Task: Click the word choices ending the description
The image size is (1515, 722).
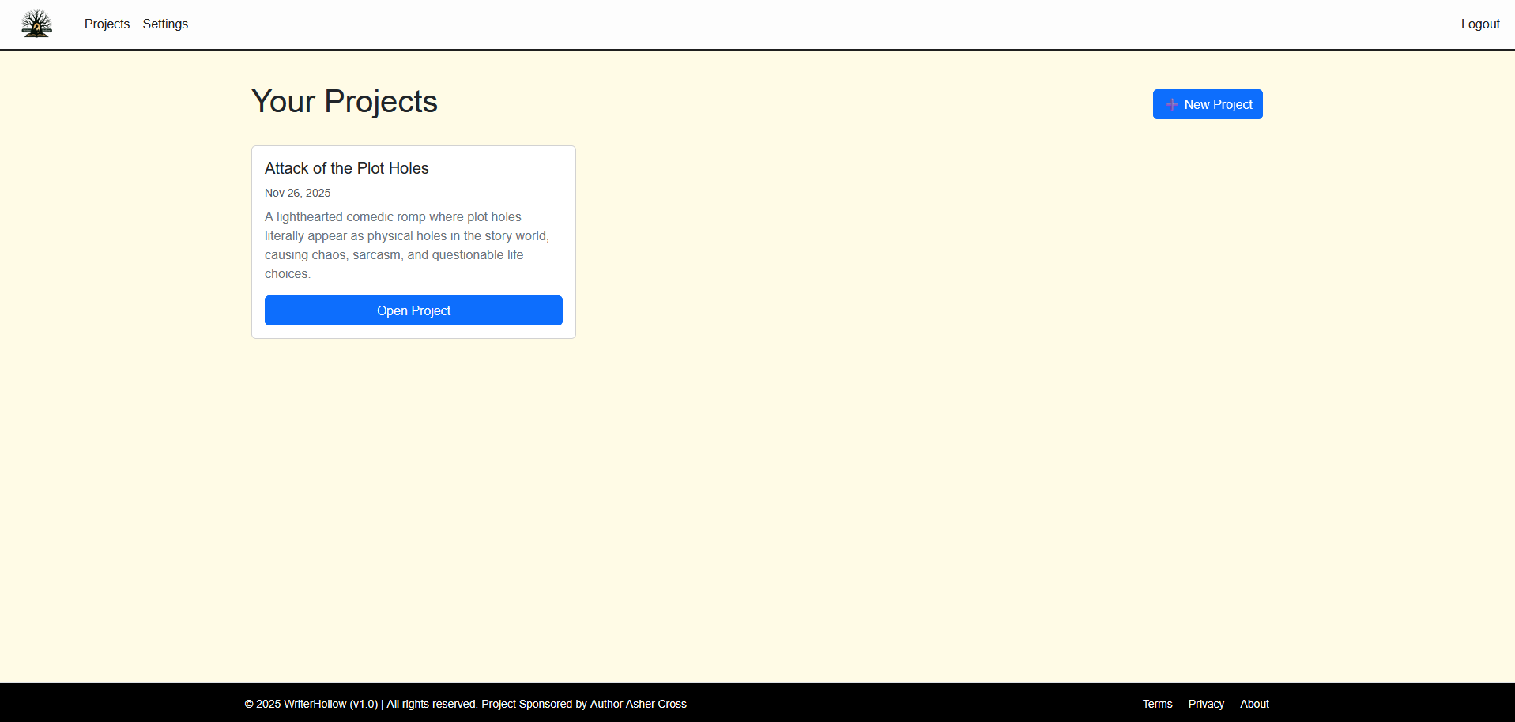Action: pos(286,274)
